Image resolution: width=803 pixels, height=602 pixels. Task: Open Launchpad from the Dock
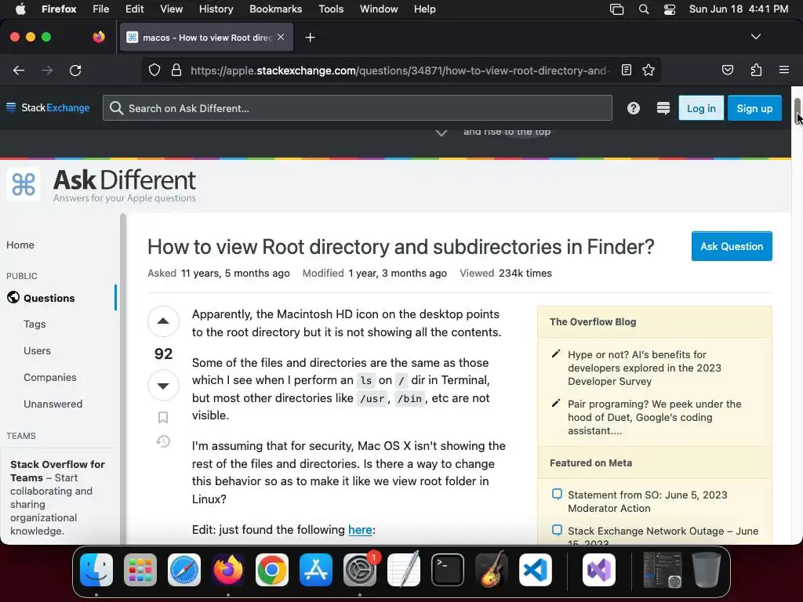tap(140, 570)
